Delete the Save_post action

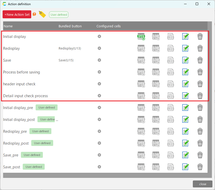click(x=200, y=167)
